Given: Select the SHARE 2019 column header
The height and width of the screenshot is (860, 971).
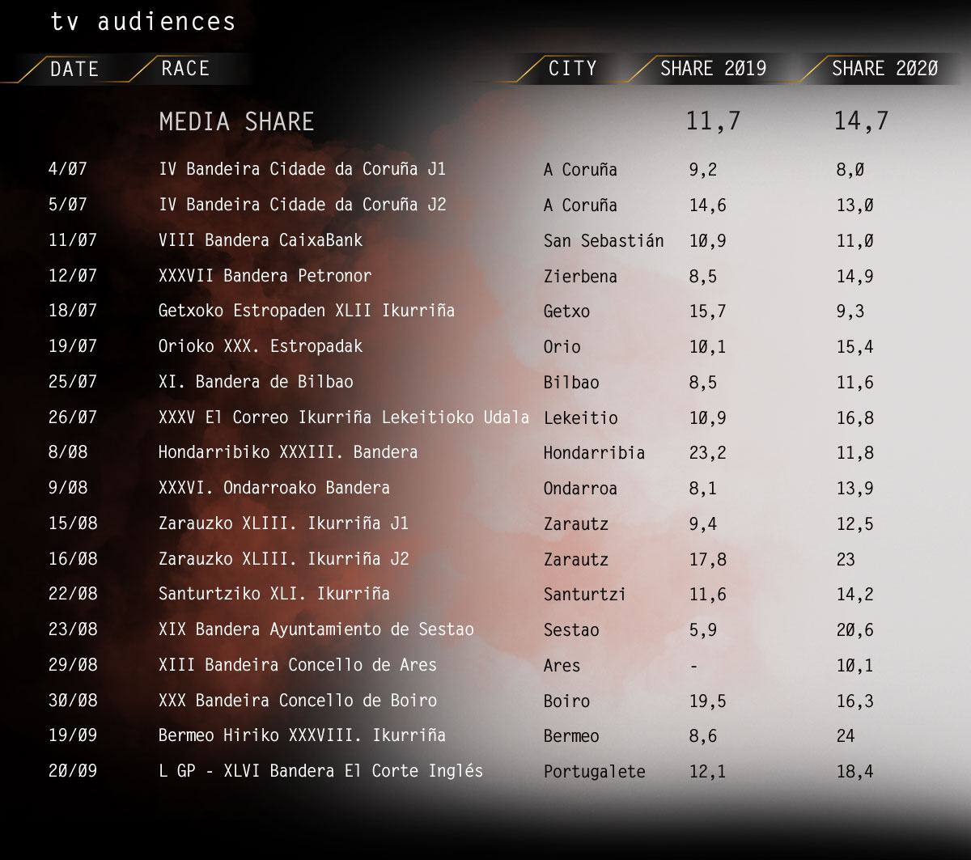Looking at the screenshot, I should pos(713,69).
